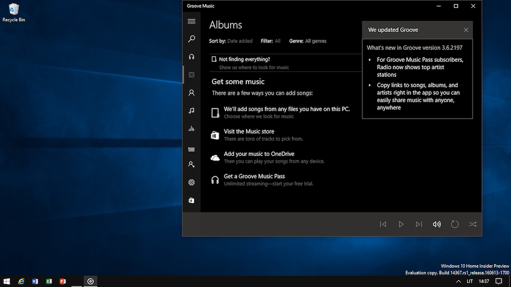Expand the hamburger navigation menu
Viewport: 511px width, 287px height.
pyautogui.click(x=191, y=21)
